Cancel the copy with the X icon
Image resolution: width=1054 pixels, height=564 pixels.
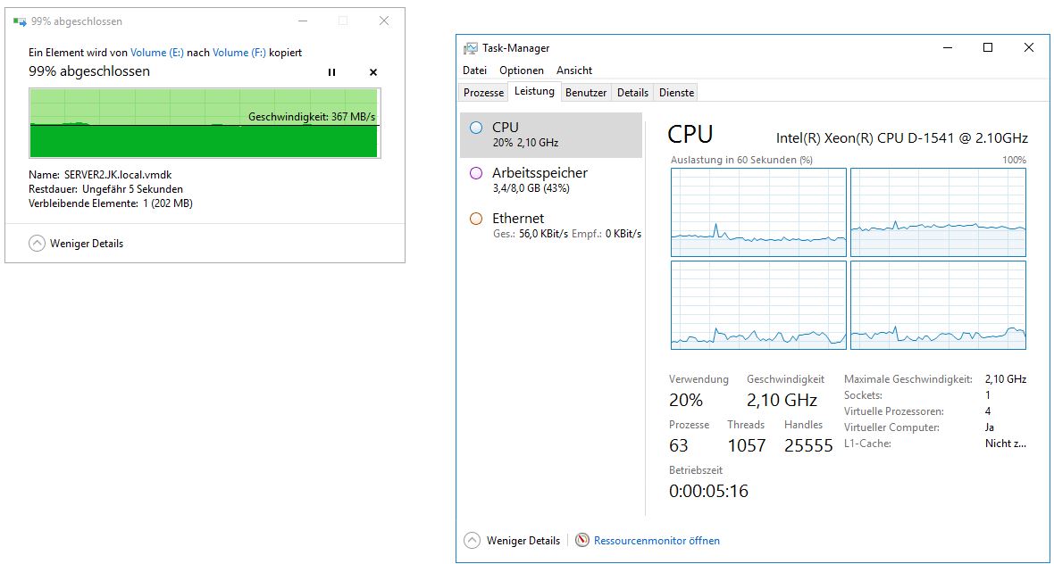pyautogui.click(x=373, y=72)
